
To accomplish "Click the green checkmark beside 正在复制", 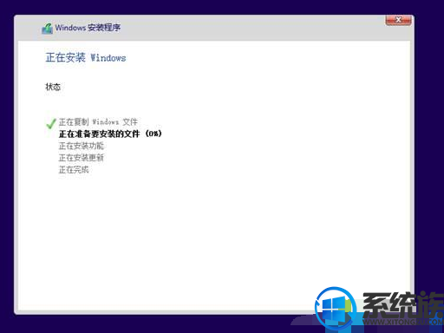I will pyautogui.click(x=51, y=123).
